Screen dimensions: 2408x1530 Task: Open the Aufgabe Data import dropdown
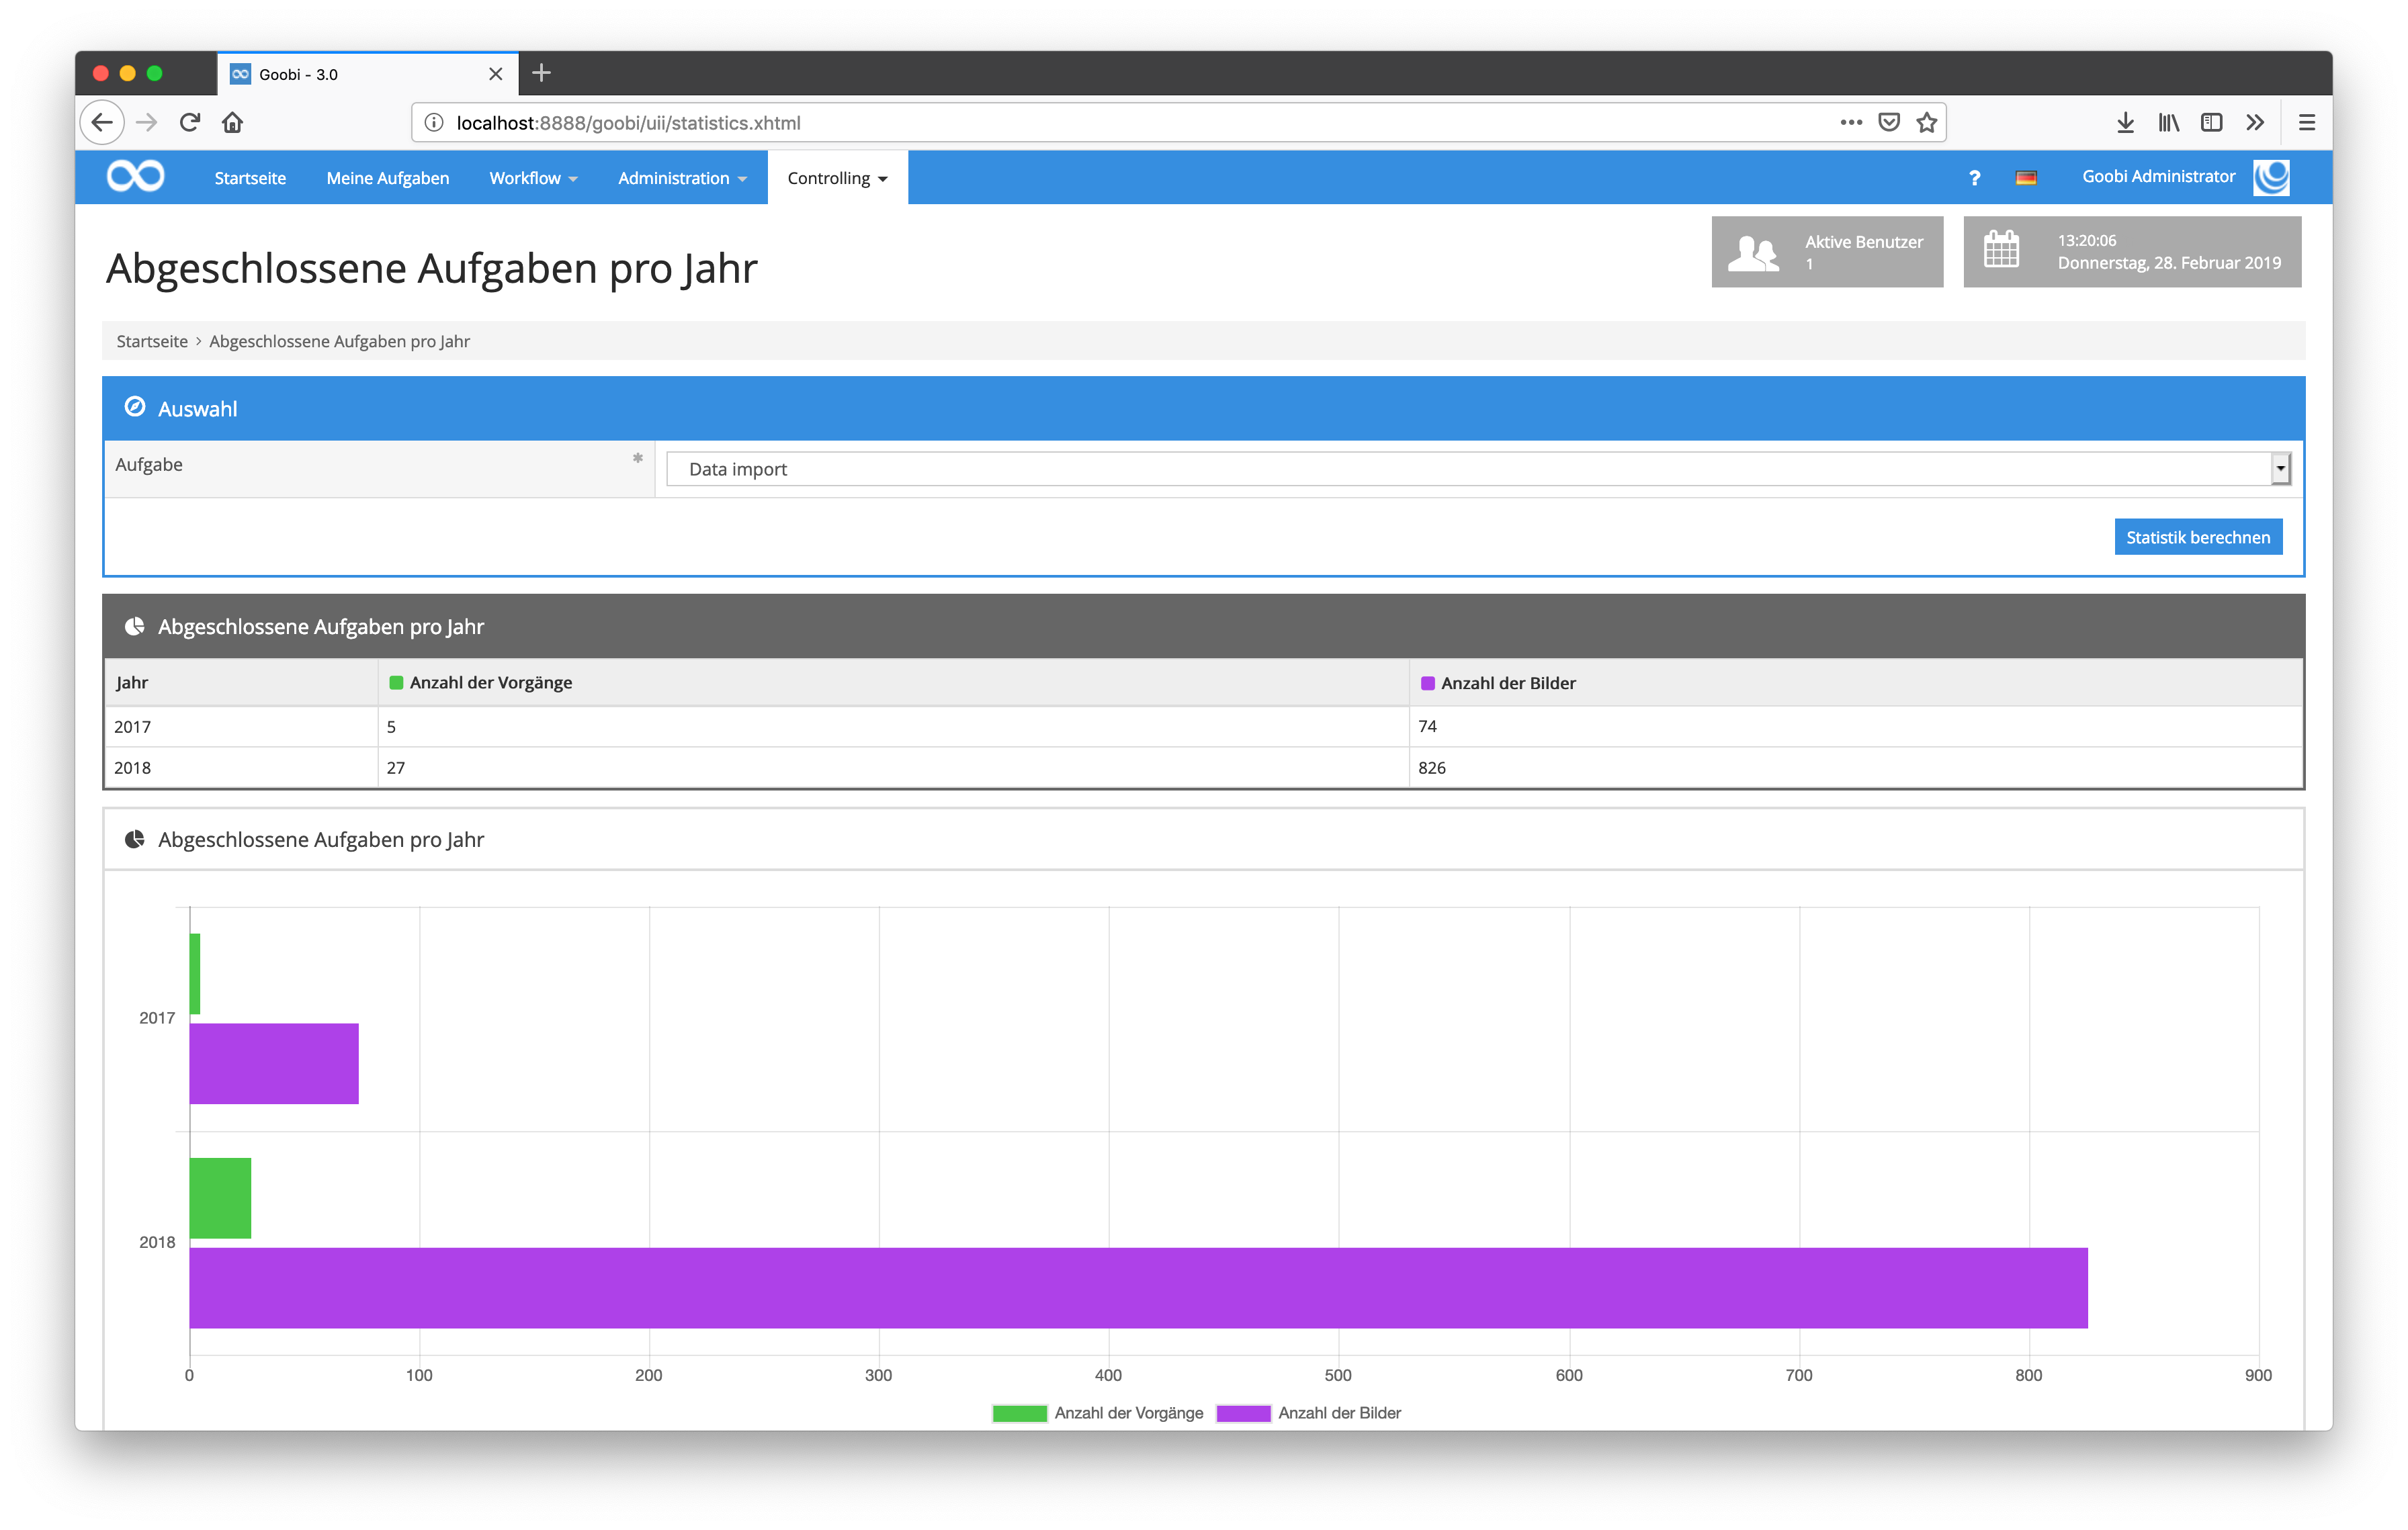(x=1478, y=469)
